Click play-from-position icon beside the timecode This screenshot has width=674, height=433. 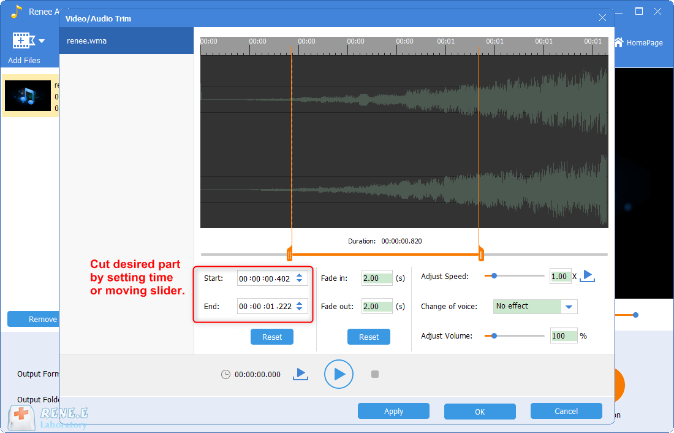tap(300, 374)
